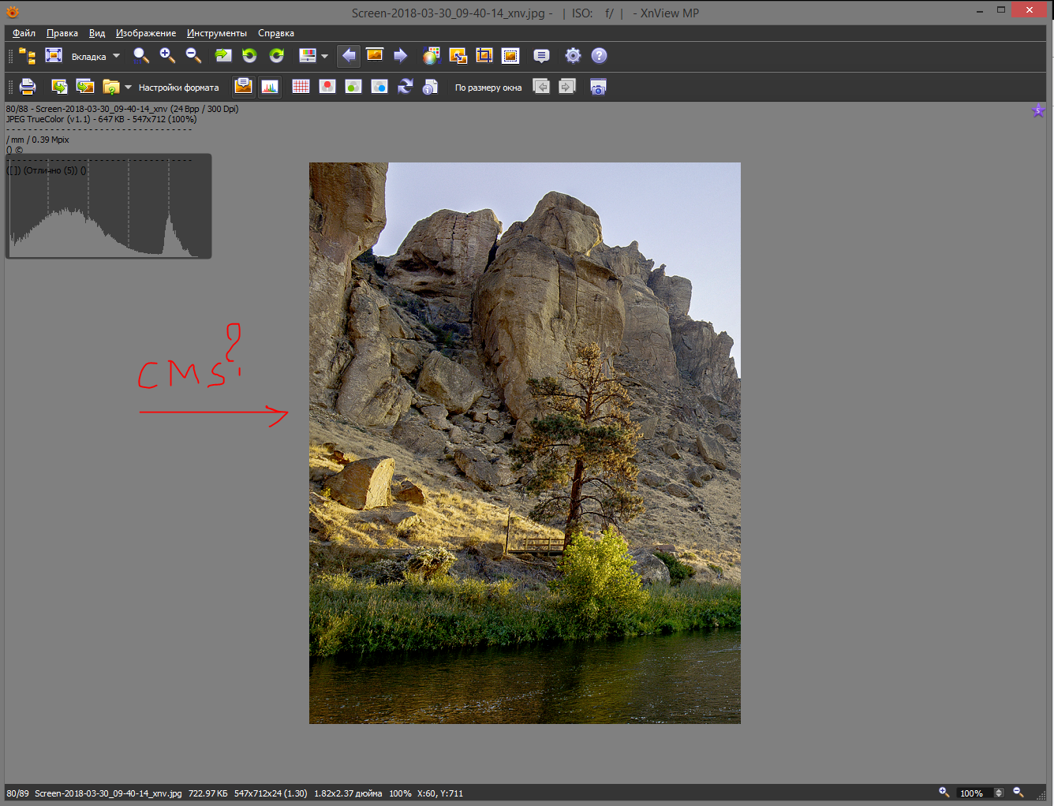Open the dropdown next to slideshow icon
The height and width of the screenshot is (806, 1054).
[324, 56]
